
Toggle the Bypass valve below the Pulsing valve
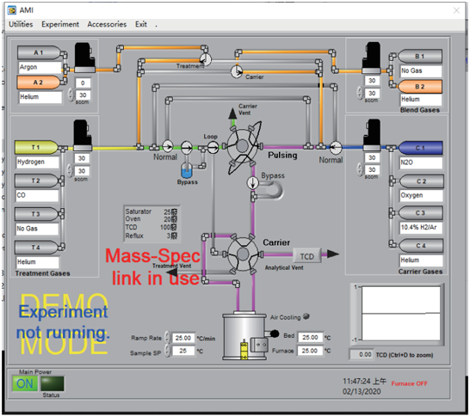252,182
